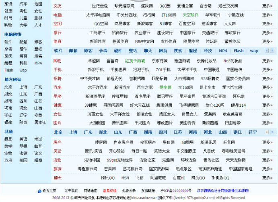The height and width of the screenshot is (202, 278).
Task: Click 壁纸 in the left sidebar
Action: click(x=38, y=49)
